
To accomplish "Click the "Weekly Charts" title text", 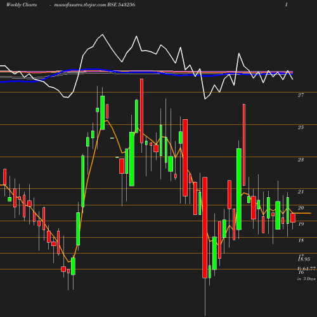I will (22, 4).
